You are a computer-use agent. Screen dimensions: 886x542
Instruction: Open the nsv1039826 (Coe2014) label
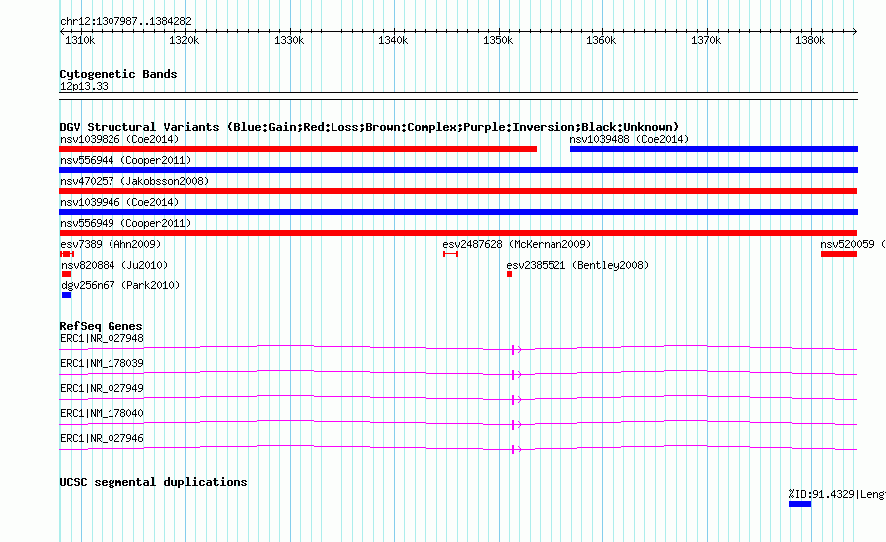[x=119, y=139]
